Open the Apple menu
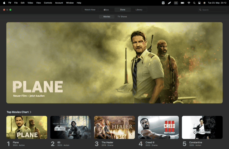Viewport: 229px width, 149px height. tap(4, 3)
